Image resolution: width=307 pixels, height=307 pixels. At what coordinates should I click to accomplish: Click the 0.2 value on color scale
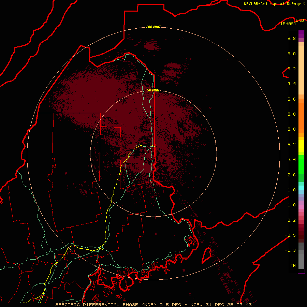click(x=292, y=220)
